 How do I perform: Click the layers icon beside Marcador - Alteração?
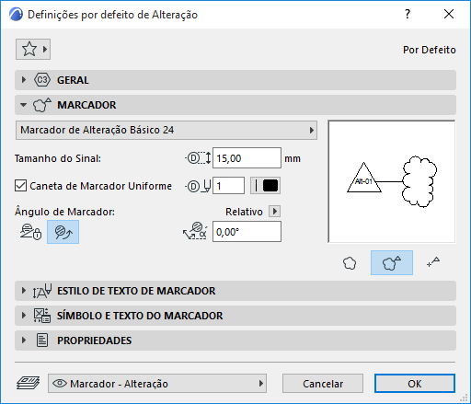28,384
